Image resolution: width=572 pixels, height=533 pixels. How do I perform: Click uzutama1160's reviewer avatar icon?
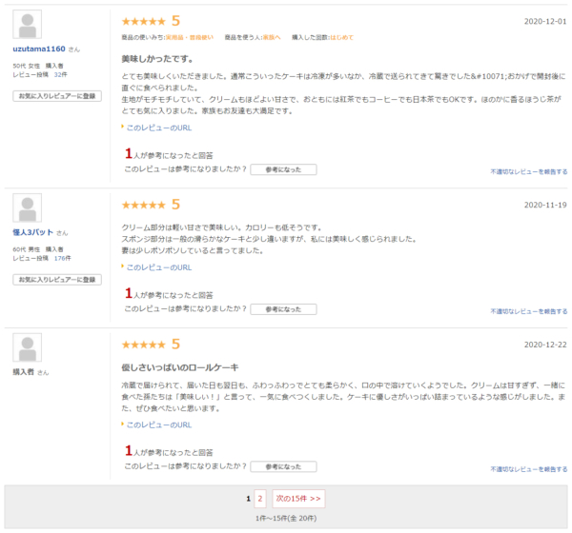[x=30, y=26]
